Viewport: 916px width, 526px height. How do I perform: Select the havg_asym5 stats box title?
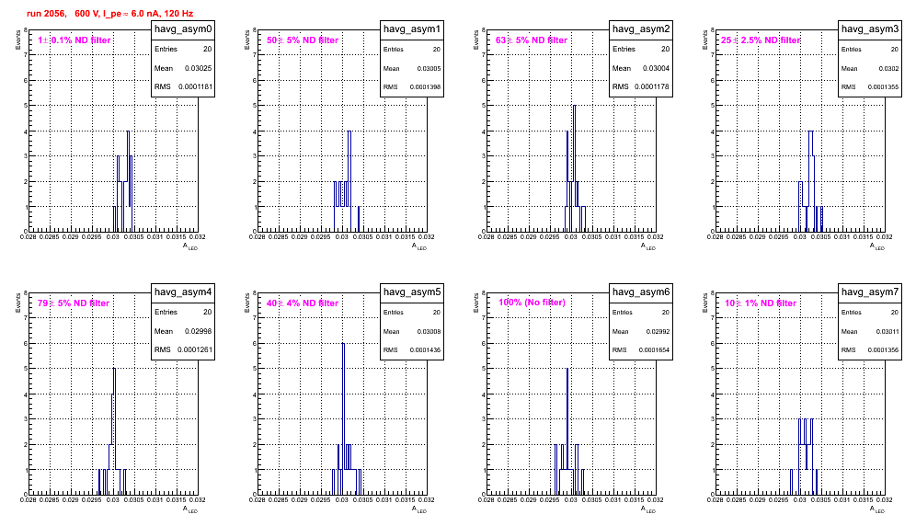click(x=412, y=292)
